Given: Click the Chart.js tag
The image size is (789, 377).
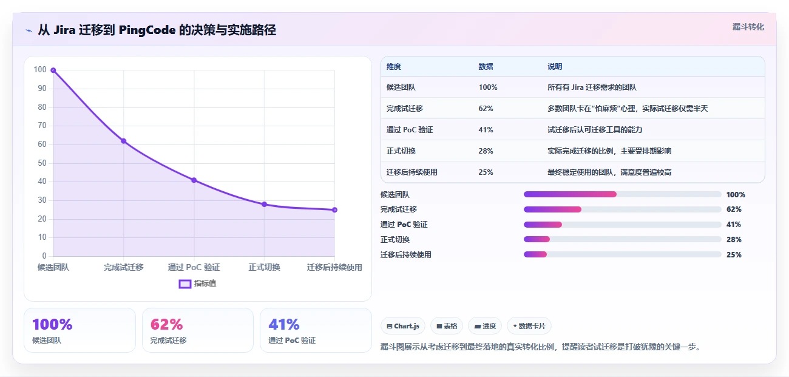Looking at the screenshot, I should click(403, 326).
